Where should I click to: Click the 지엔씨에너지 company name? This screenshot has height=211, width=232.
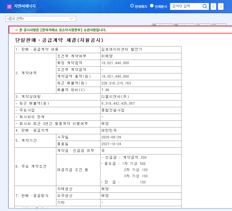point(25,6)
